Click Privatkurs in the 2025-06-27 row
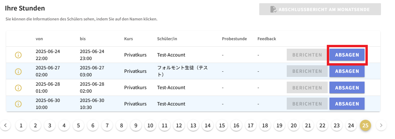The height and width of the screenshot is (139, 395). pyautogui.click(x=135, y=71)
